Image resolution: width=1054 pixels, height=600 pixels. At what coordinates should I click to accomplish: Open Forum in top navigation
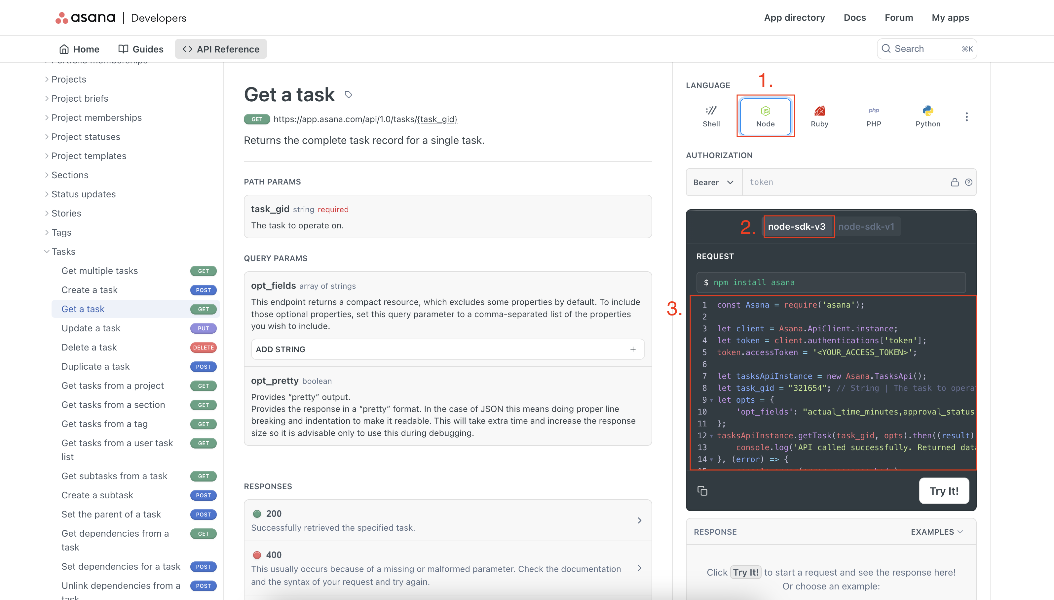click(898, 18)
